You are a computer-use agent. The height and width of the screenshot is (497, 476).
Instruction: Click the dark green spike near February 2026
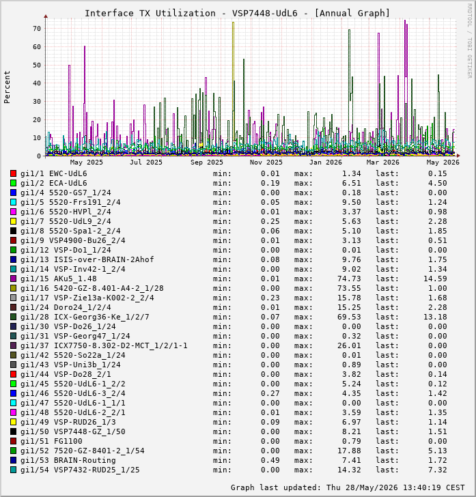point(349,63)
